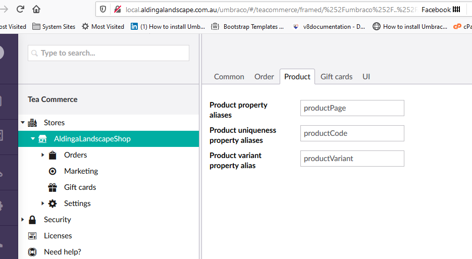Open Need help? in the tree
This screenshot has width=472, height=259.
[62, 252]
